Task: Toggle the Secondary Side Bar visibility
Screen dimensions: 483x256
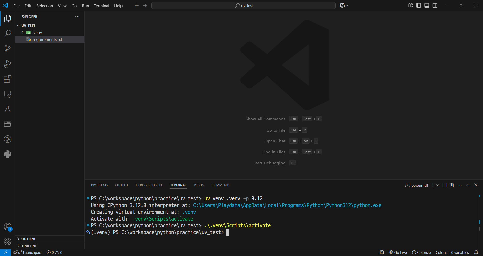Action: pyautogui.click(x=435, y=5)
